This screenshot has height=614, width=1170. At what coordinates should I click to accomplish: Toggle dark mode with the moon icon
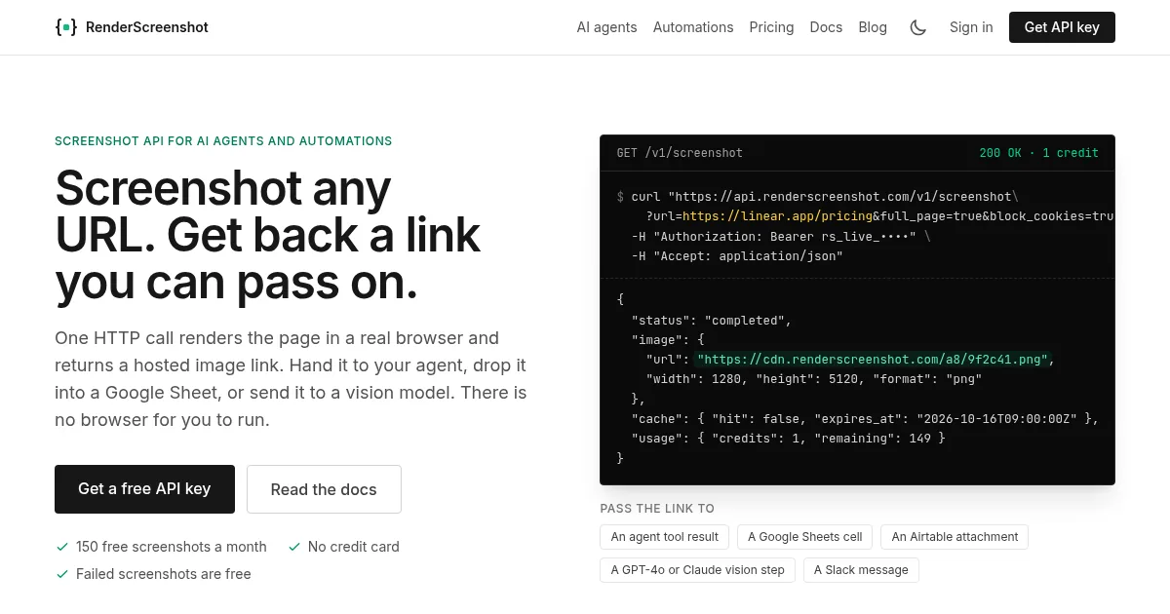[x=918, y=27]
